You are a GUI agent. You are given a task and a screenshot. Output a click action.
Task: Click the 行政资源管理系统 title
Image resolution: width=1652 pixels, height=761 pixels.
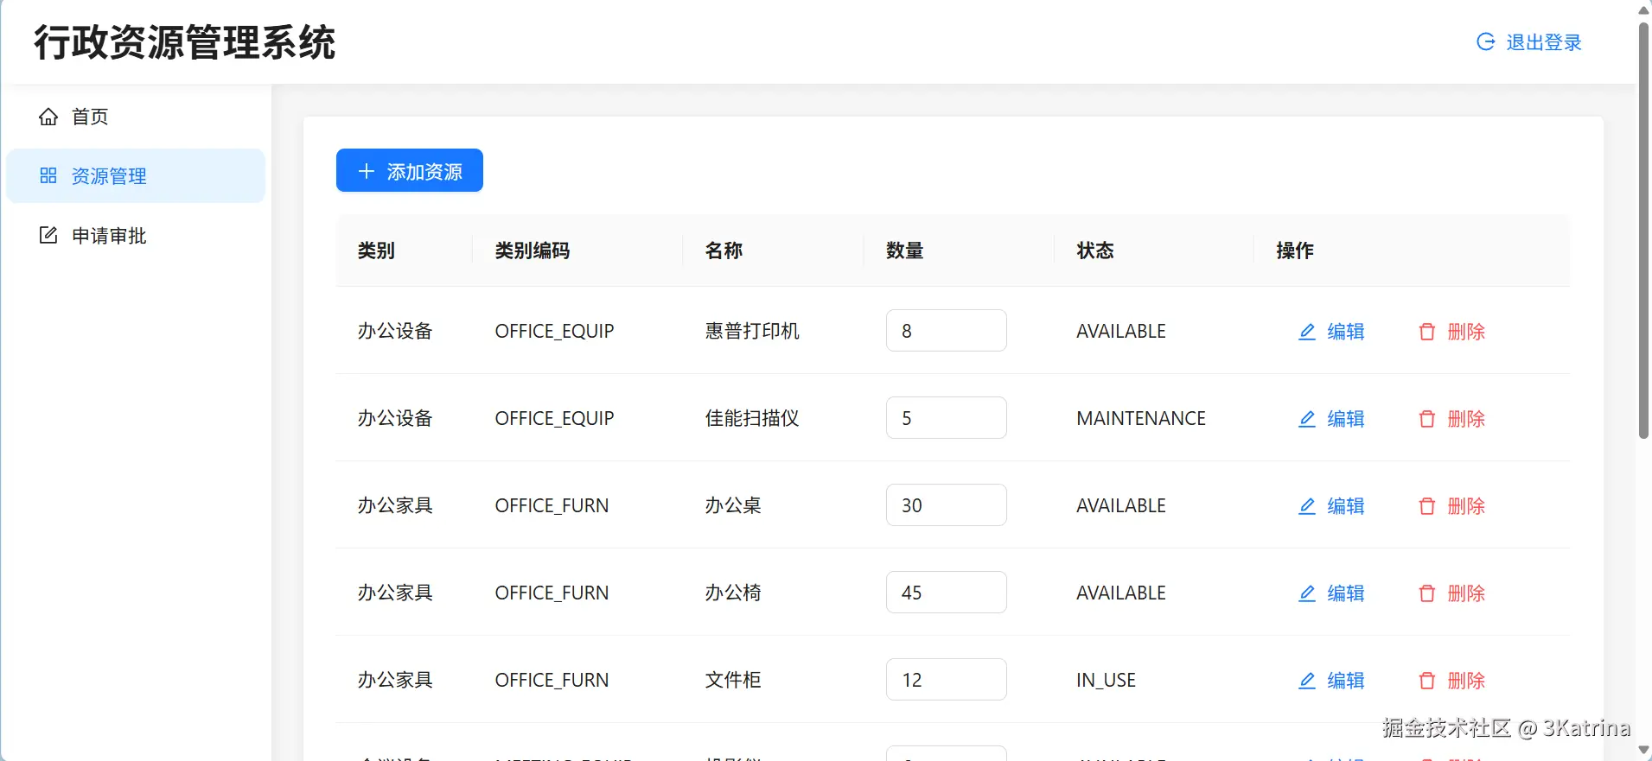tap(184, 42)
